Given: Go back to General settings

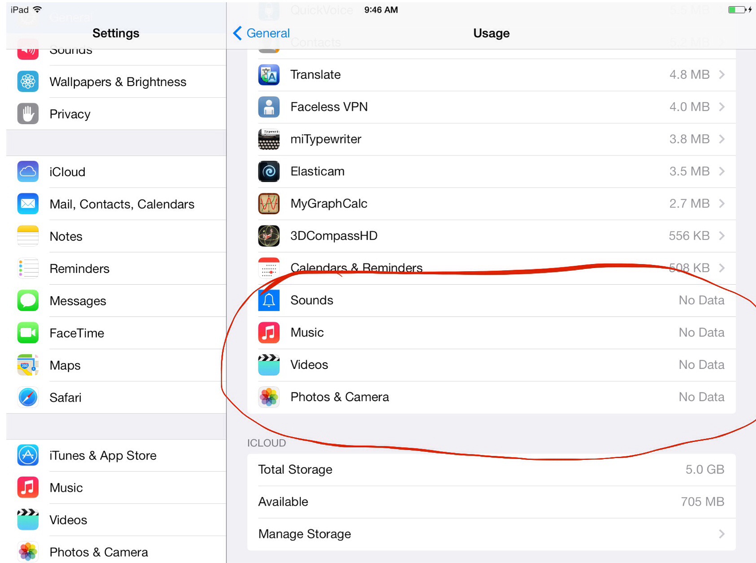Looking at the screenshot, I should (x=261, y=33).
